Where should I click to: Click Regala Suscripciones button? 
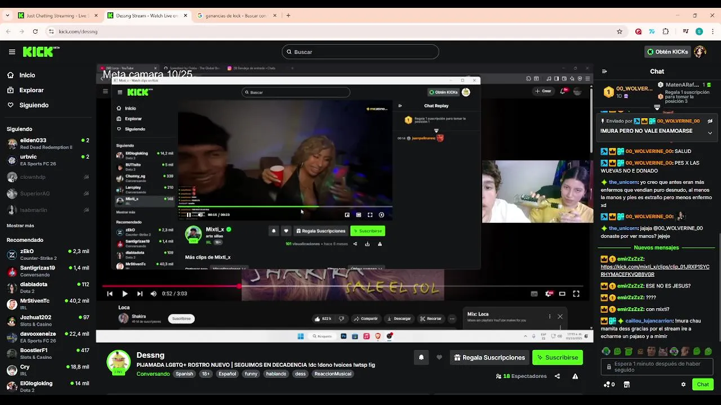489,357
